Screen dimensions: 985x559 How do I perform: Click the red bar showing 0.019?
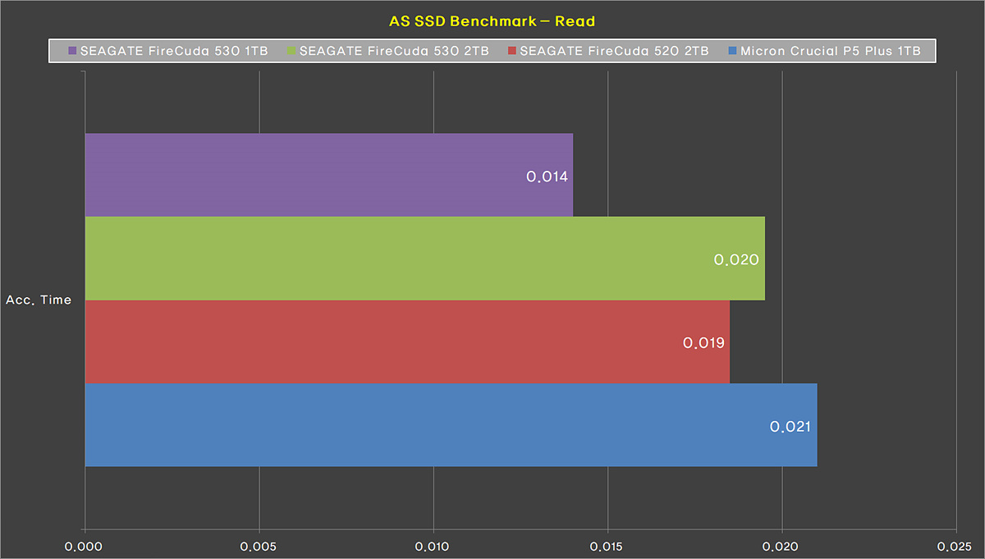tap(407, 341)
